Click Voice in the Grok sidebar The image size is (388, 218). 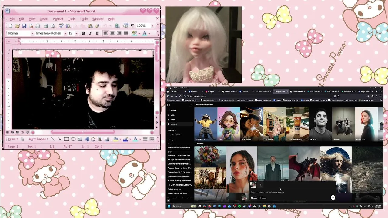click(x=173, y=119)
